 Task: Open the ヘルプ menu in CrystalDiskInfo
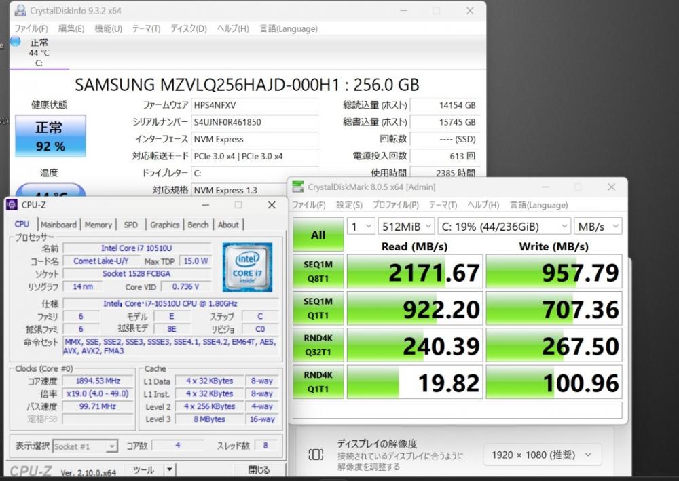(x=233, y=28)
